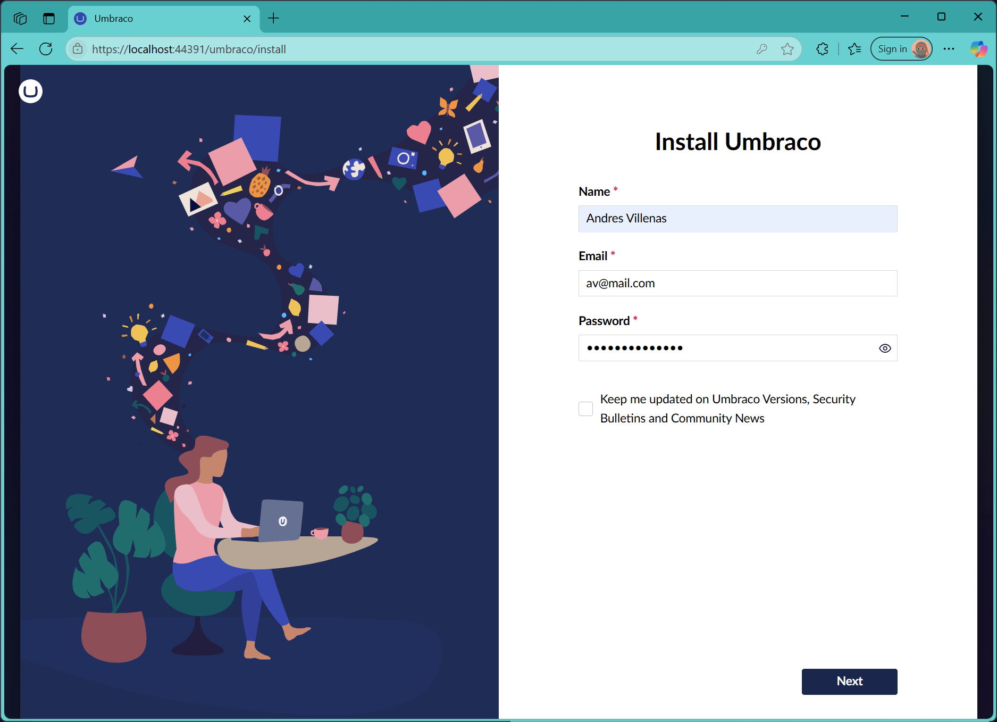Click the "Email" field label
Image resolution: width=997 pixels, height=722 pixels.
(593, 256)
